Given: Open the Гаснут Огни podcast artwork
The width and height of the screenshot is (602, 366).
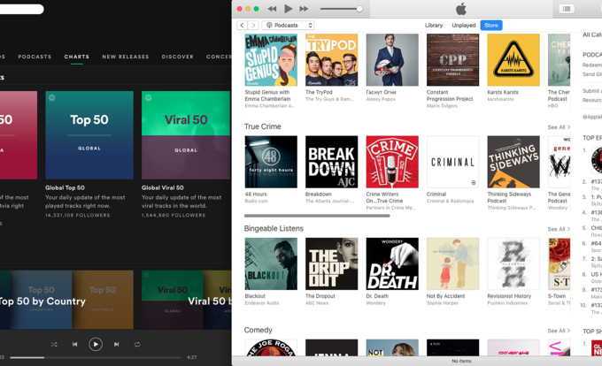Looking at the screenshot, I should (392, 60).
